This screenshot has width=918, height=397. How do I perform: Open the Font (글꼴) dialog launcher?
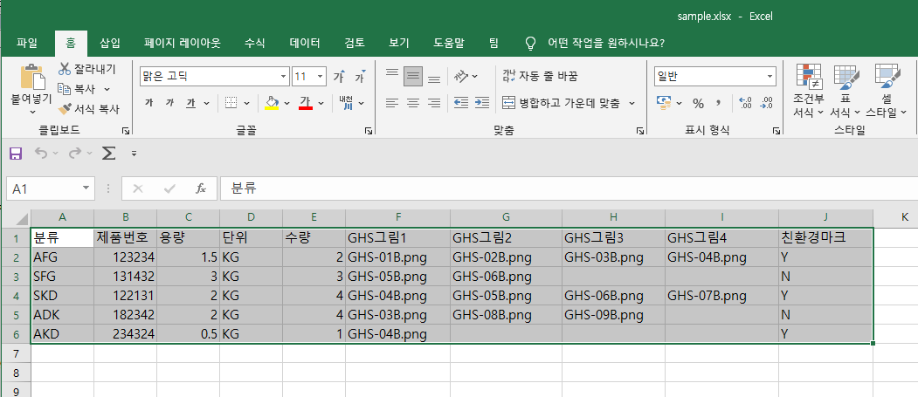pyautogui.click(x=369, y=131)
